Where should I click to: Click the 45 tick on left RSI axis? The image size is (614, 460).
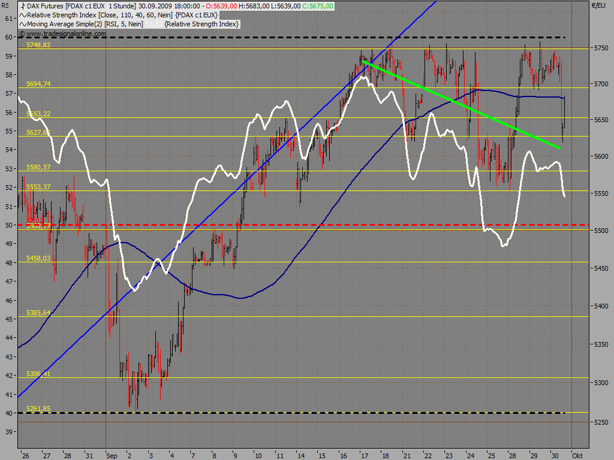pos(8,319)
